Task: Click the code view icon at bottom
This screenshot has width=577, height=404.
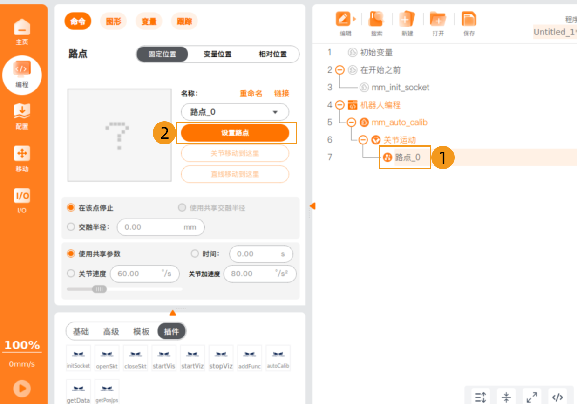Action: coord(557,397)
